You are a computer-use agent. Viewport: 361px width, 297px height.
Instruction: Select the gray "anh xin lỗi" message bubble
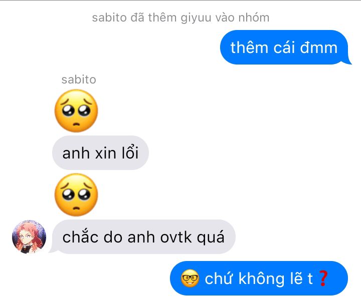click(101, 152)
